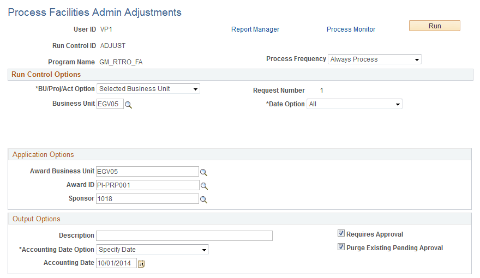
Task: Click Process Facilities Admin Adjustments title
Action: [x=94, y=12]
